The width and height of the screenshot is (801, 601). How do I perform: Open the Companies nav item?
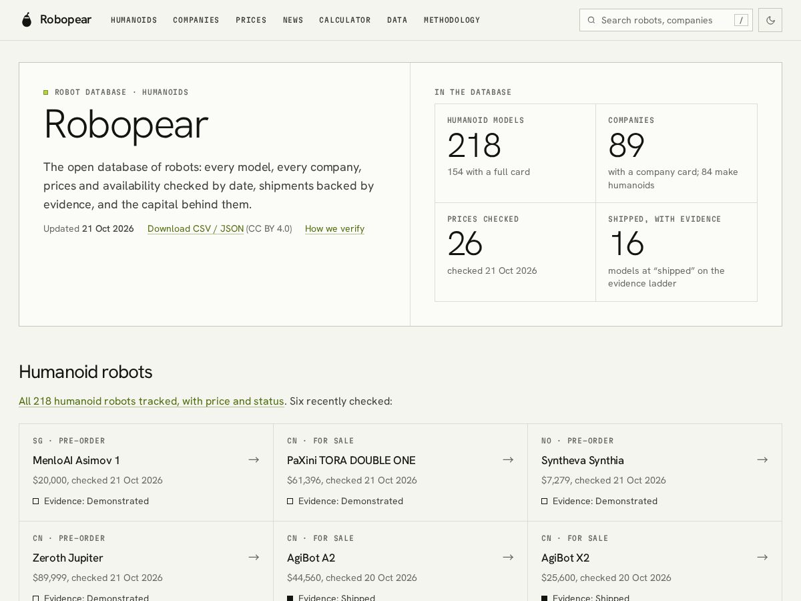click(196, 20)
